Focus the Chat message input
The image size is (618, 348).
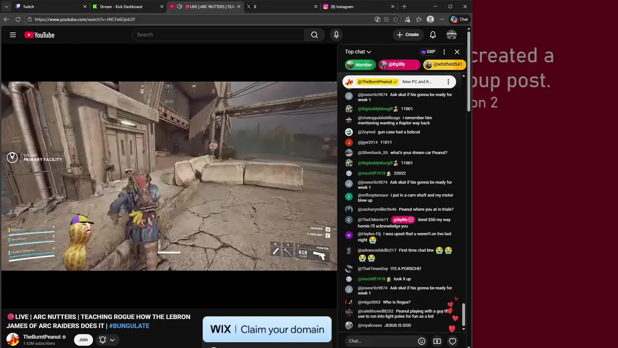[x=381, y=341]
